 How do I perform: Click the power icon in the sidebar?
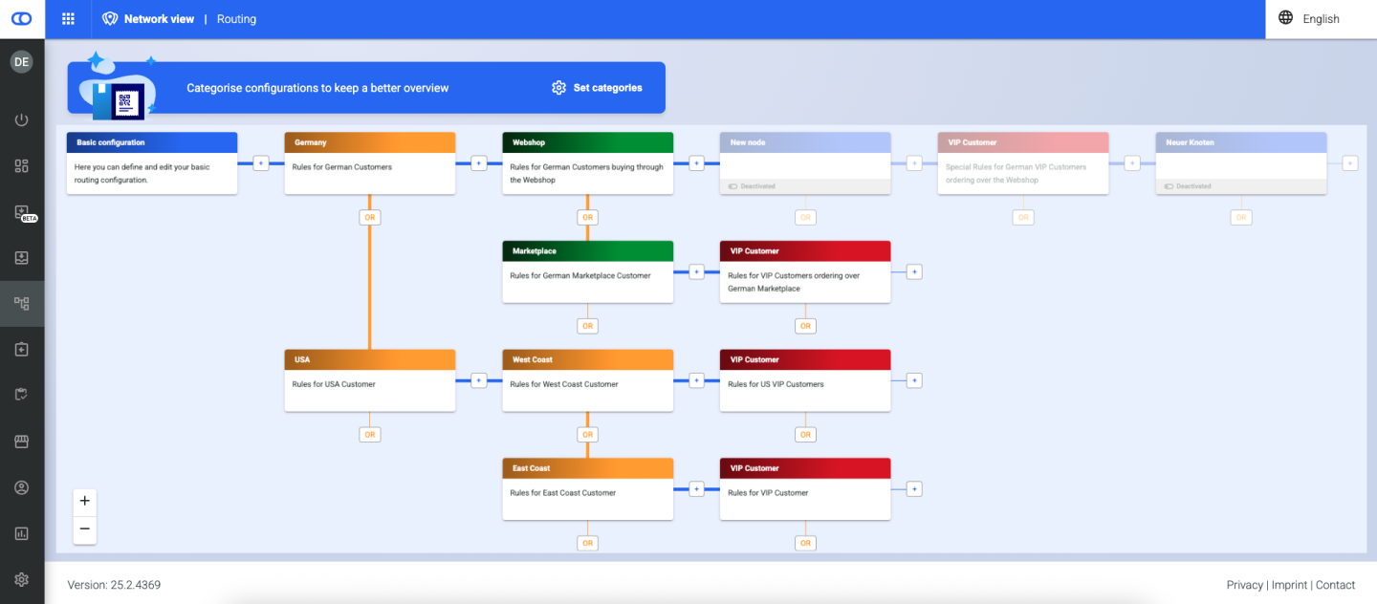pyautogui.click(x=22, y=120)
